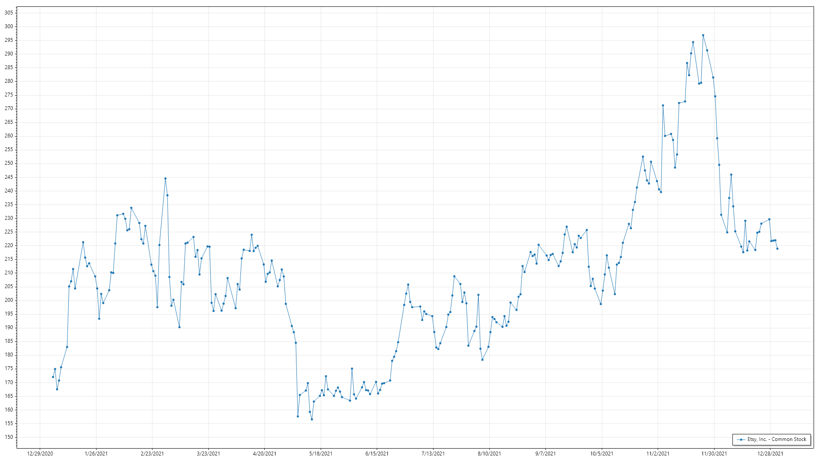
Task: Click the last data point of the series
Action: [x=777, y=249]
